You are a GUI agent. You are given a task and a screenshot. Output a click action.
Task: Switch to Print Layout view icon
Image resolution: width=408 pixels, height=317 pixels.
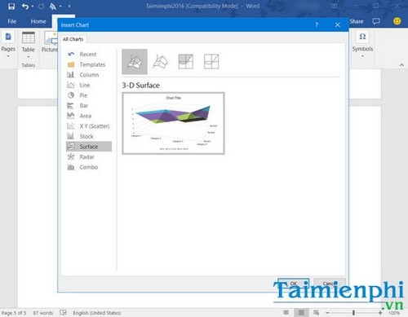click(x=301, y=313)
